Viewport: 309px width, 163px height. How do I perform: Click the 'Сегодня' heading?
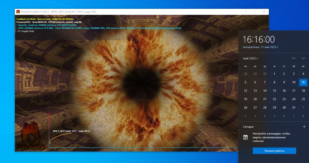click(x=248, y=127)
